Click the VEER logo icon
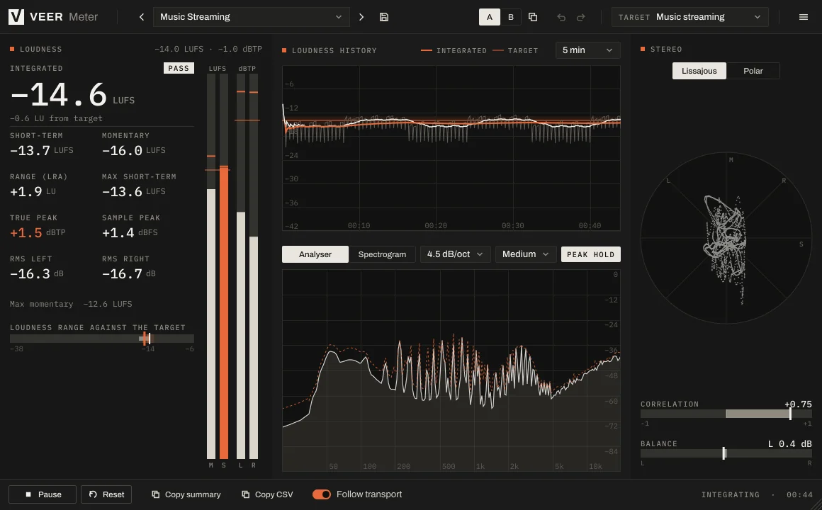 [16, 17]
